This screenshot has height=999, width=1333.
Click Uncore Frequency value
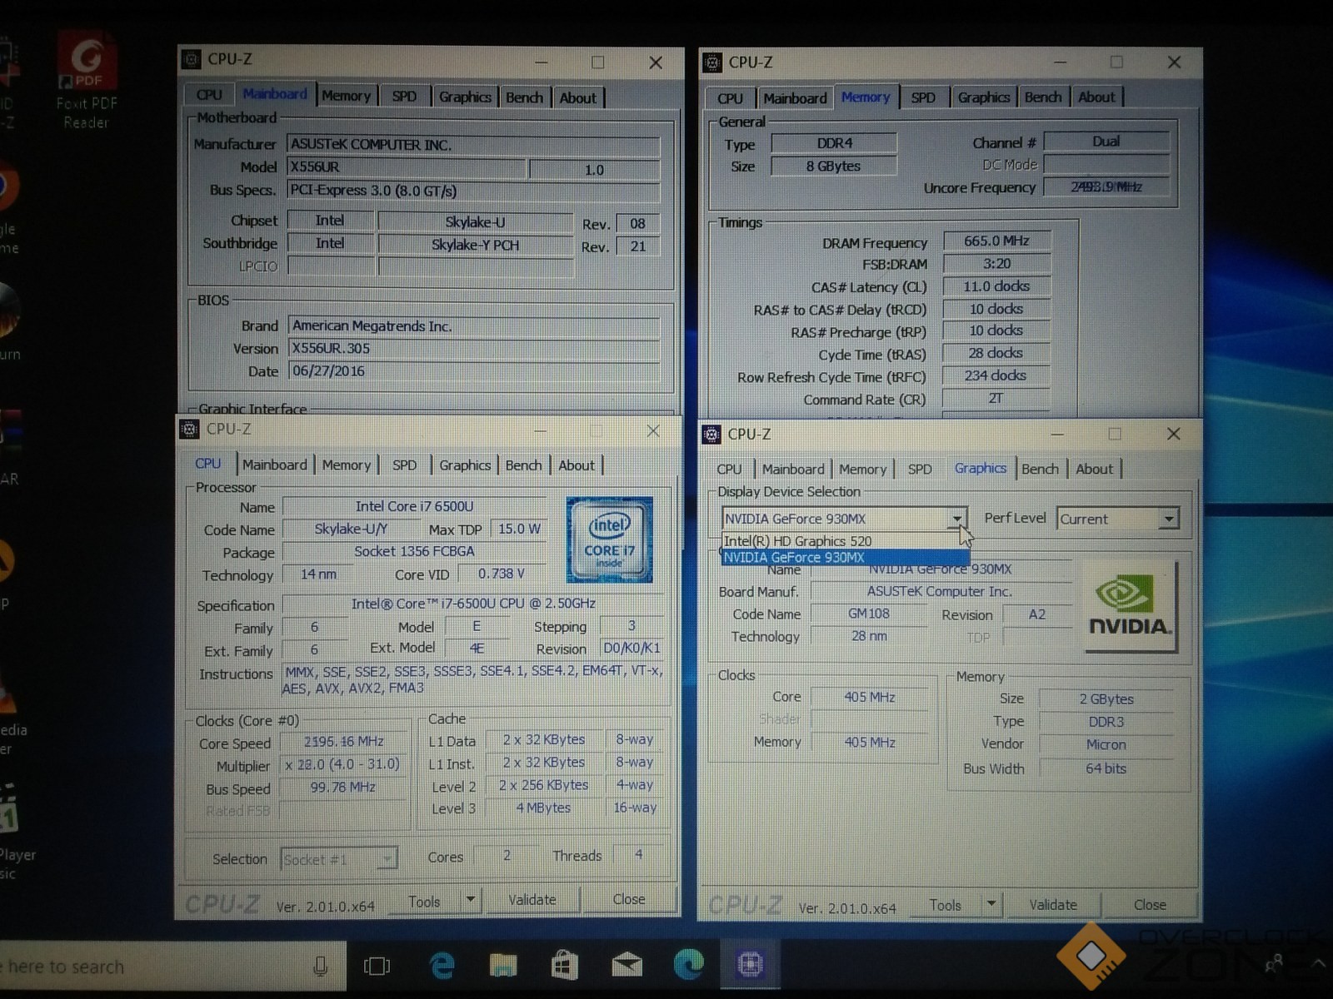tap(1106, 186)
